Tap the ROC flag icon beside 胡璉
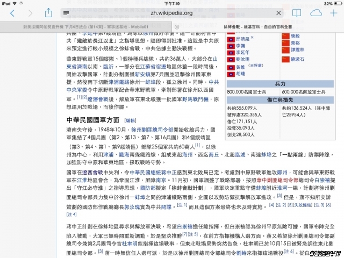 pos(231,74)
